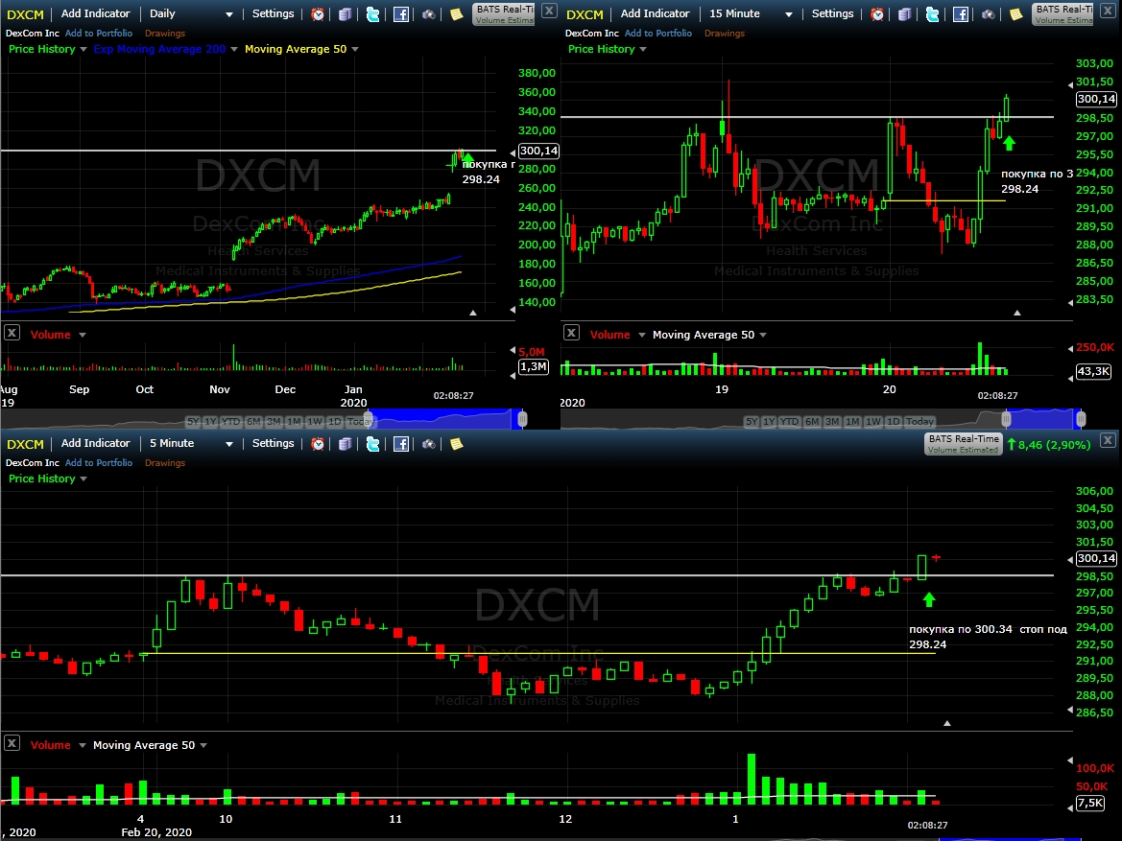Set an alarm clock alert in 15 Minute chart
This screenshot has width=1122, height=841.
tap(877, 14)
